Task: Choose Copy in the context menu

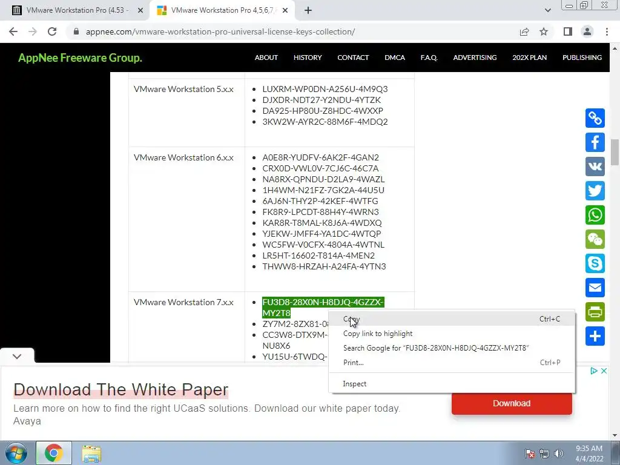Action: pyautogui.click(x=452, y=319)
